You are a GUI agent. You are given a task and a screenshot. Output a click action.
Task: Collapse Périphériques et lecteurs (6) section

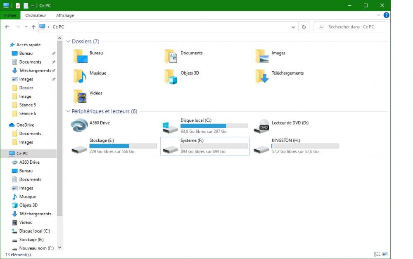(68, 111)
